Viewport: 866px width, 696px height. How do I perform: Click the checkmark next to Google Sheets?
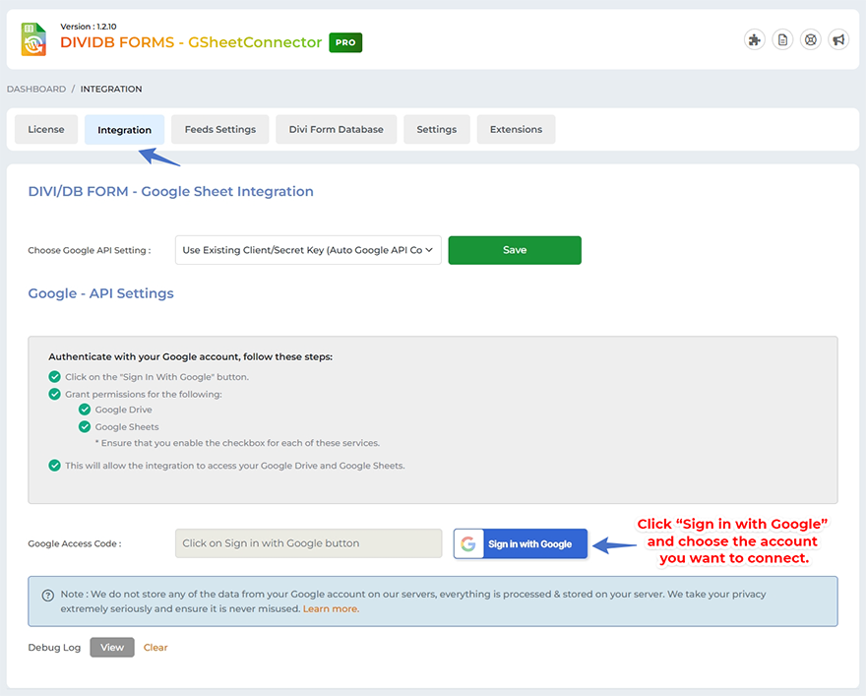coord(85,425)
